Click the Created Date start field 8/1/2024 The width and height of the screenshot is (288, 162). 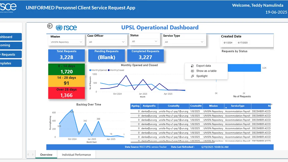[228, 43]
